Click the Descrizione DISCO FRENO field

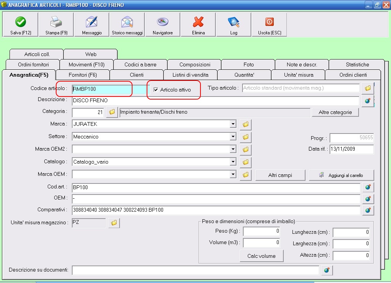215,100
